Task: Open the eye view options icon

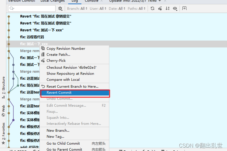Action: coord(175,9)
